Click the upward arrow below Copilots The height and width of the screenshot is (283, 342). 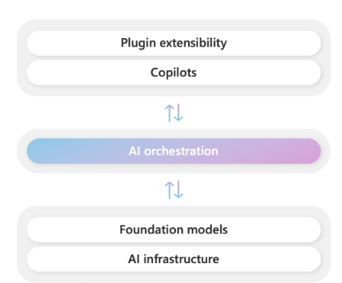(169, 113)
